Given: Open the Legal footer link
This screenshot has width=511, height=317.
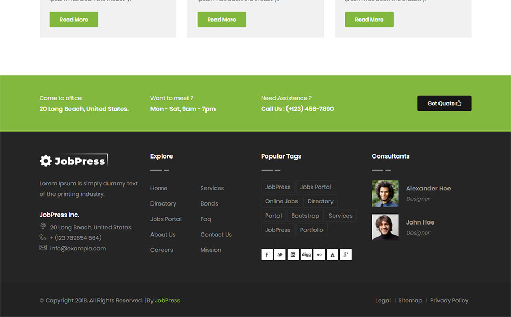Looking at the screenshot, I should pos(383,301).
